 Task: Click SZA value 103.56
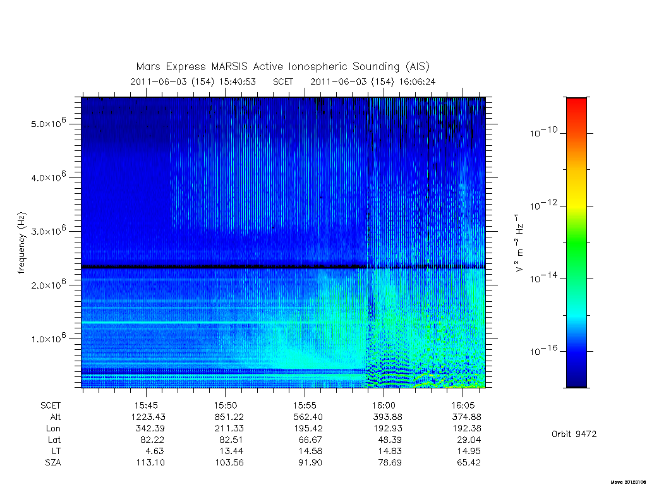coord(229,463)
